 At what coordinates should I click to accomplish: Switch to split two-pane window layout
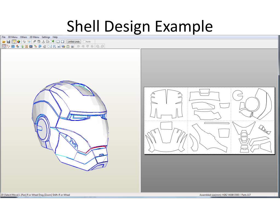(x=58, y=42)
